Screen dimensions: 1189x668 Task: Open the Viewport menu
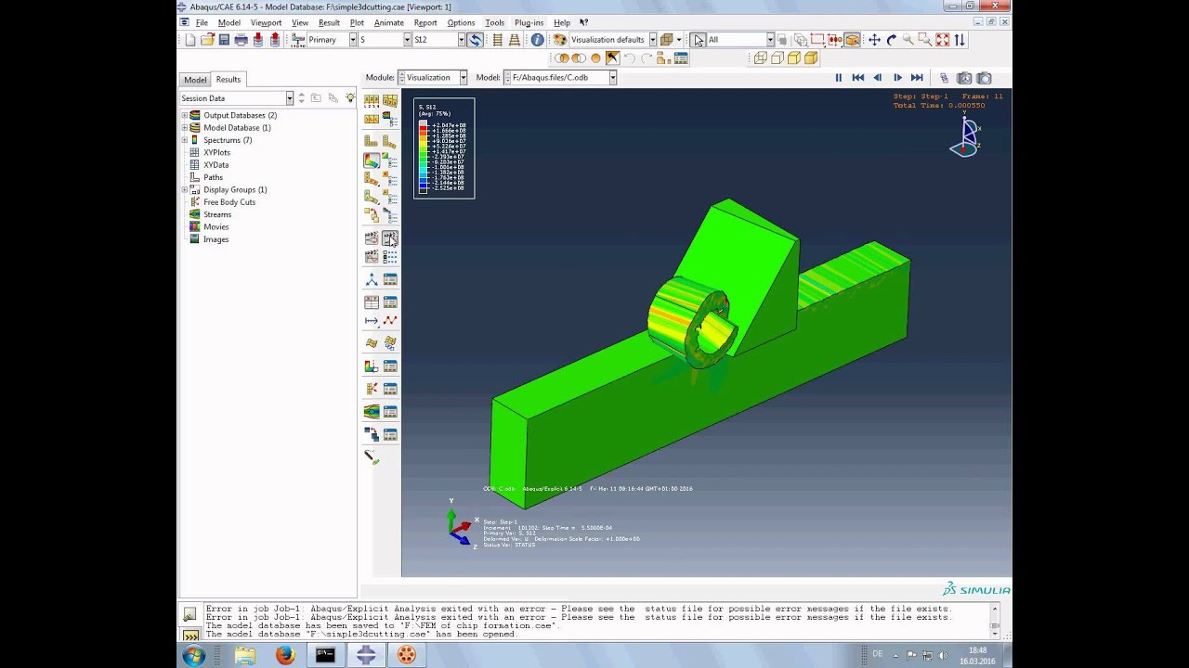point(266,22)
